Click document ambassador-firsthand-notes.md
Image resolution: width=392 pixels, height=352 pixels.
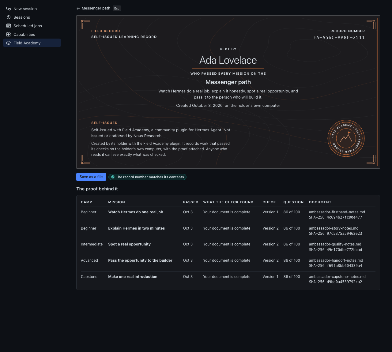(x=337, y=212)
